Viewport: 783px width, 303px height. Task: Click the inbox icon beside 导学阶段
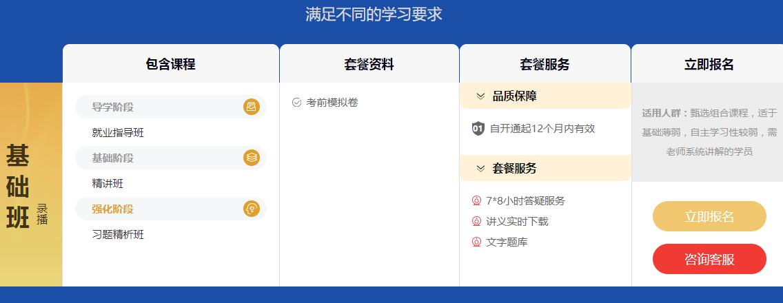tap(252, 107)
